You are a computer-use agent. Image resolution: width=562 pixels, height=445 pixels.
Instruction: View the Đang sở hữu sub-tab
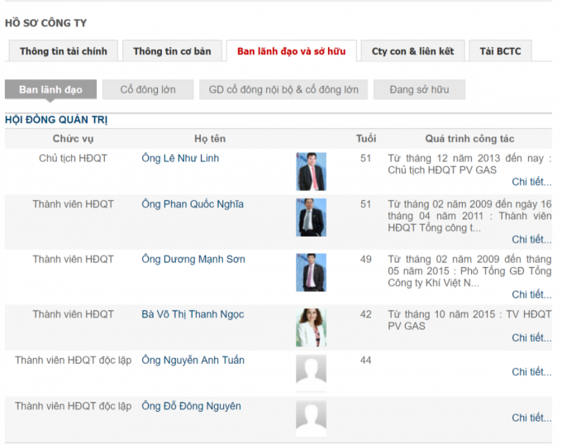pos(419,89)
